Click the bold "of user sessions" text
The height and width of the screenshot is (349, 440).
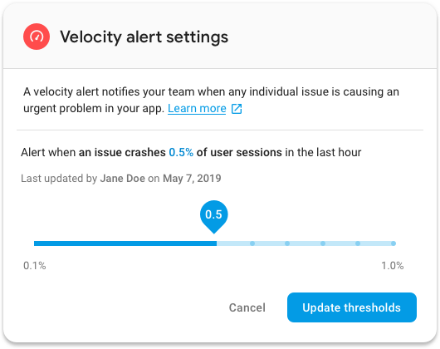[x=239, y=152]
